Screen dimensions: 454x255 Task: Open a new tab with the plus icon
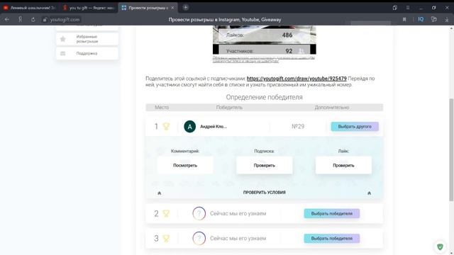[186, 8]
